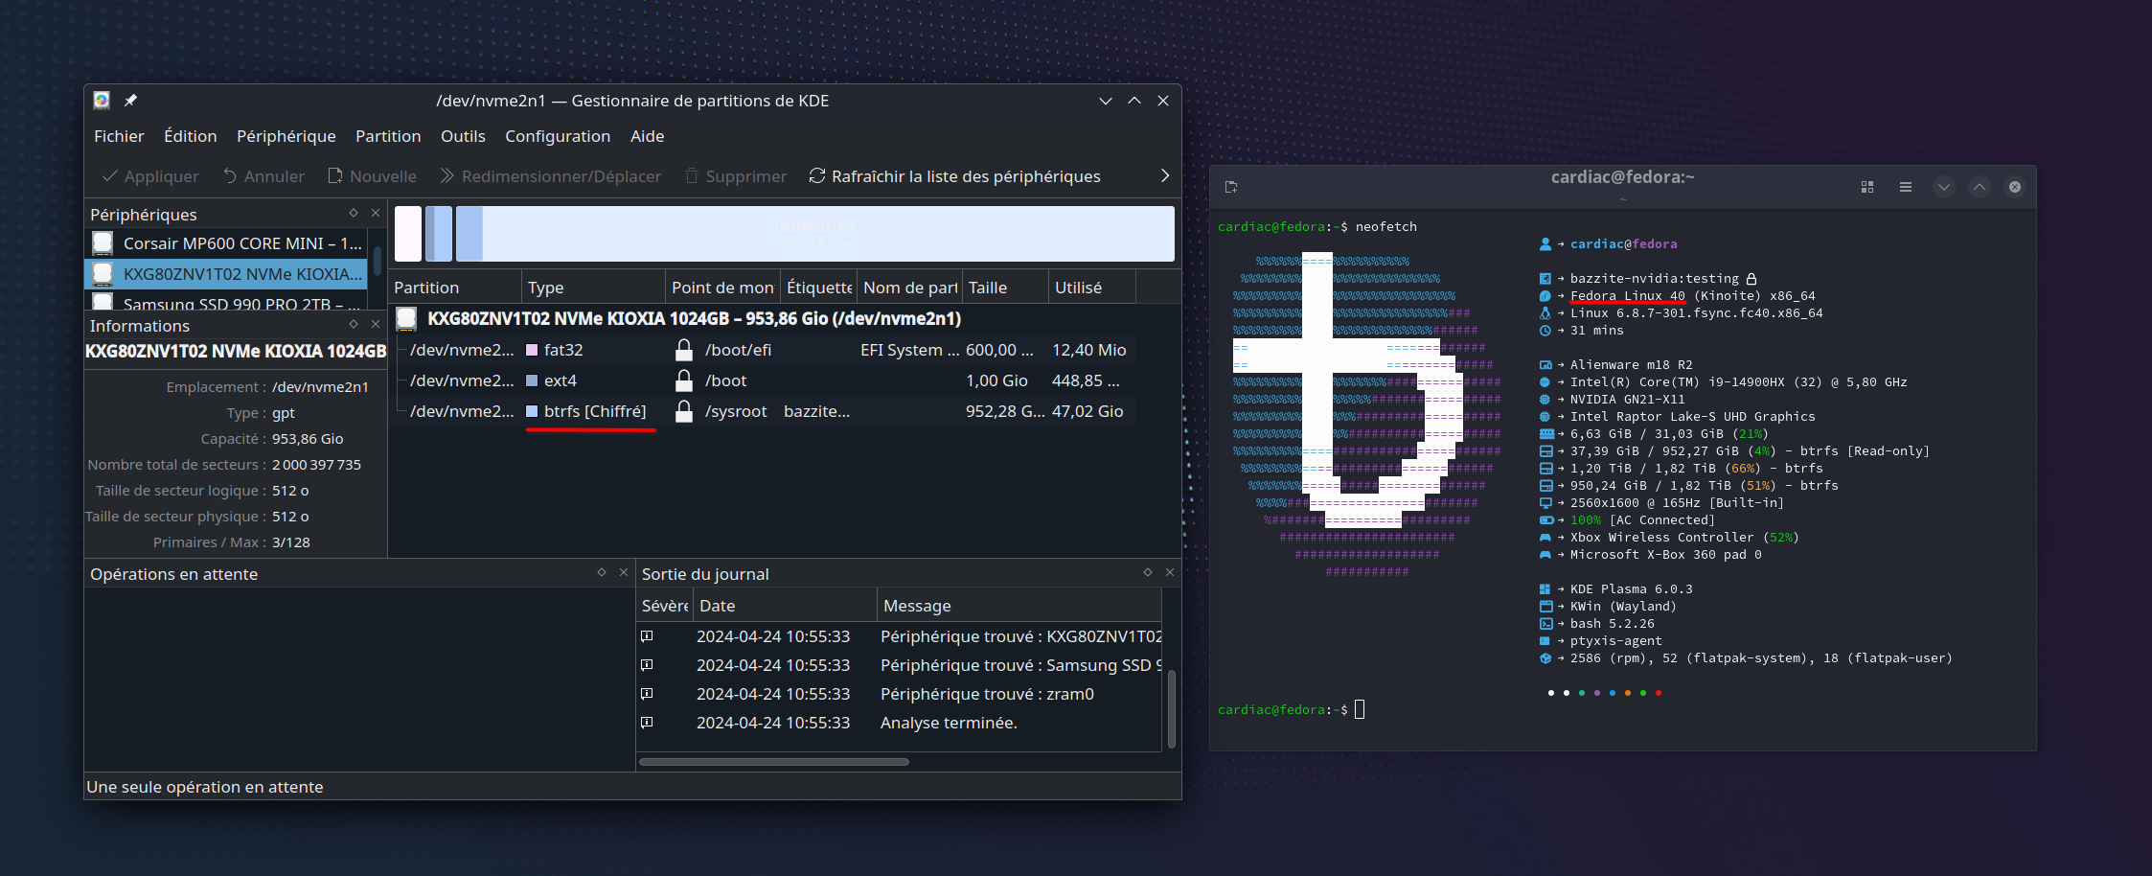Expand the toolbar overflow chevron
This screenshot has width=2152, height=876.
1164,175
